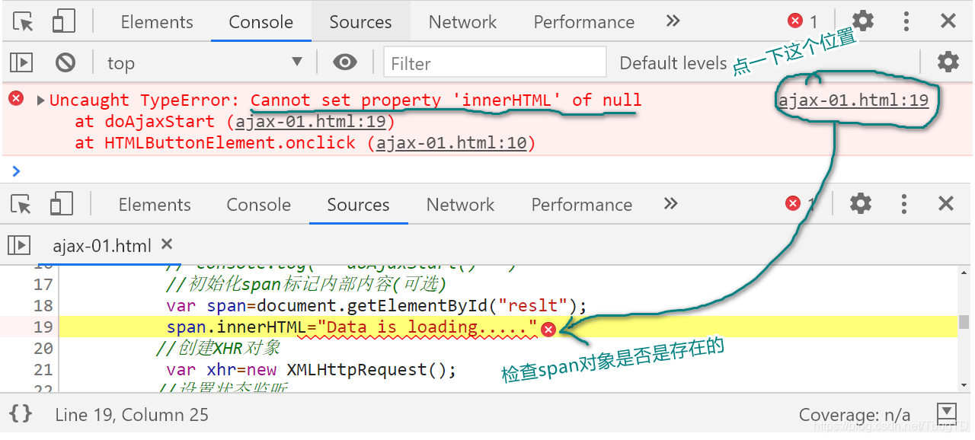This screenshot has width=975, height=440.
Task: Click line number 18 in gutter
Action: [x=43, y=305]
